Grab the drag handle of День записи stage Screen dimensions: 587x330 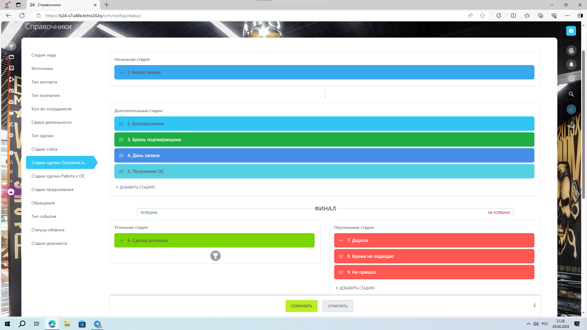tap(121, 156)
